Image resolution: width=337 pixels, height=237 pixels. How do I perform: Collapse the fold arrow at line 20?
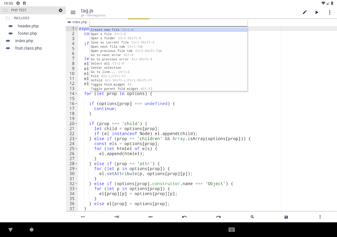(76, 124)
